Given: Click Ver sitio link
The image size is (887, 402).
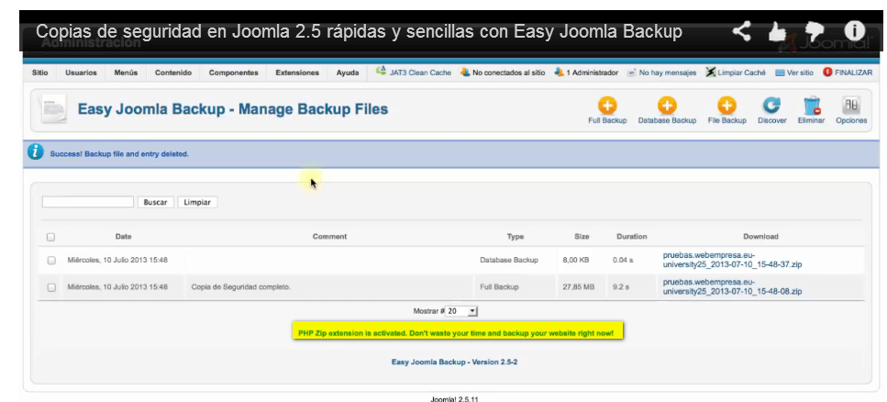Looking at the screenshot, I should [x=794, y=73].
